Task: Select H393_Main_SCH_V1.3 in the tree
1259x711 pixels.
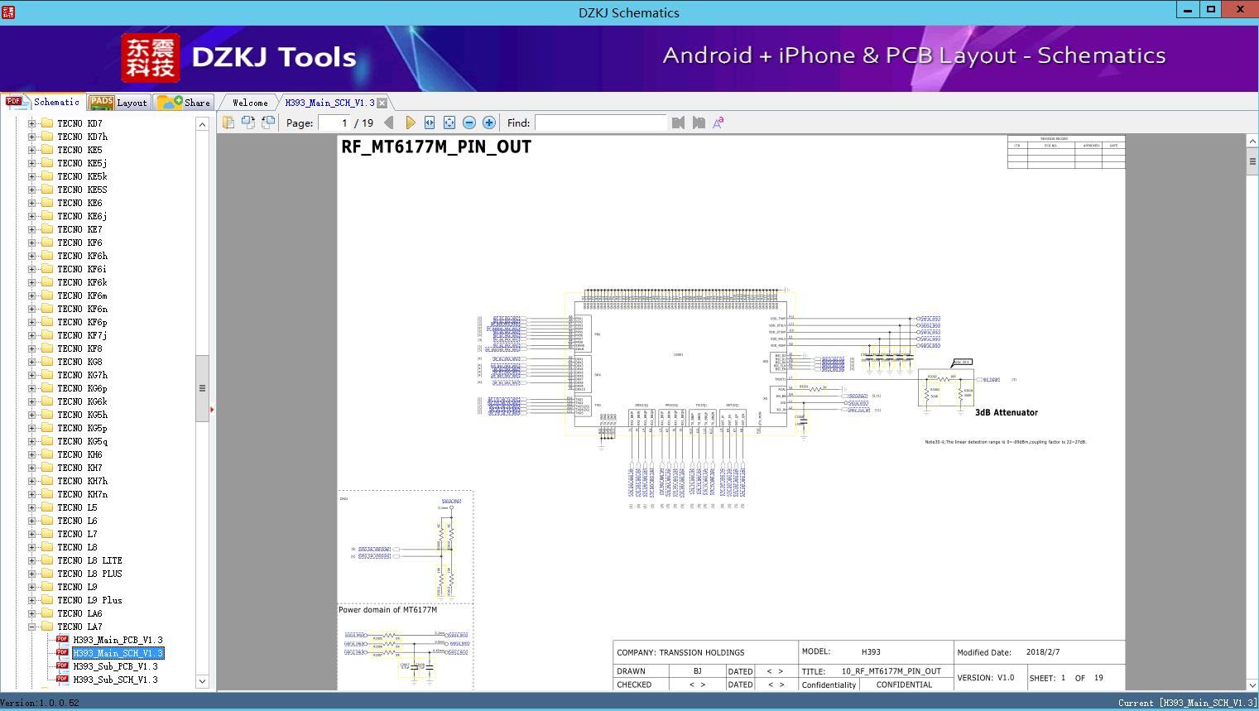Action: click(118, 653)
